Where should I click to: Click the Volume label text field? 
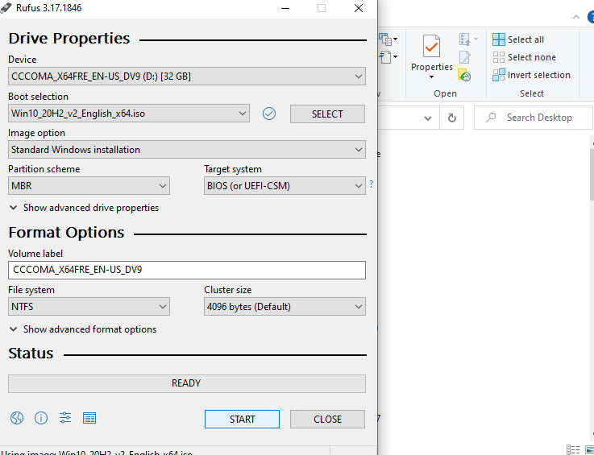tap(186, 271)
